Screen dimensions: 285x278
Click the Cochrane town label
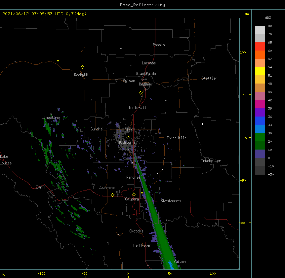106,188
